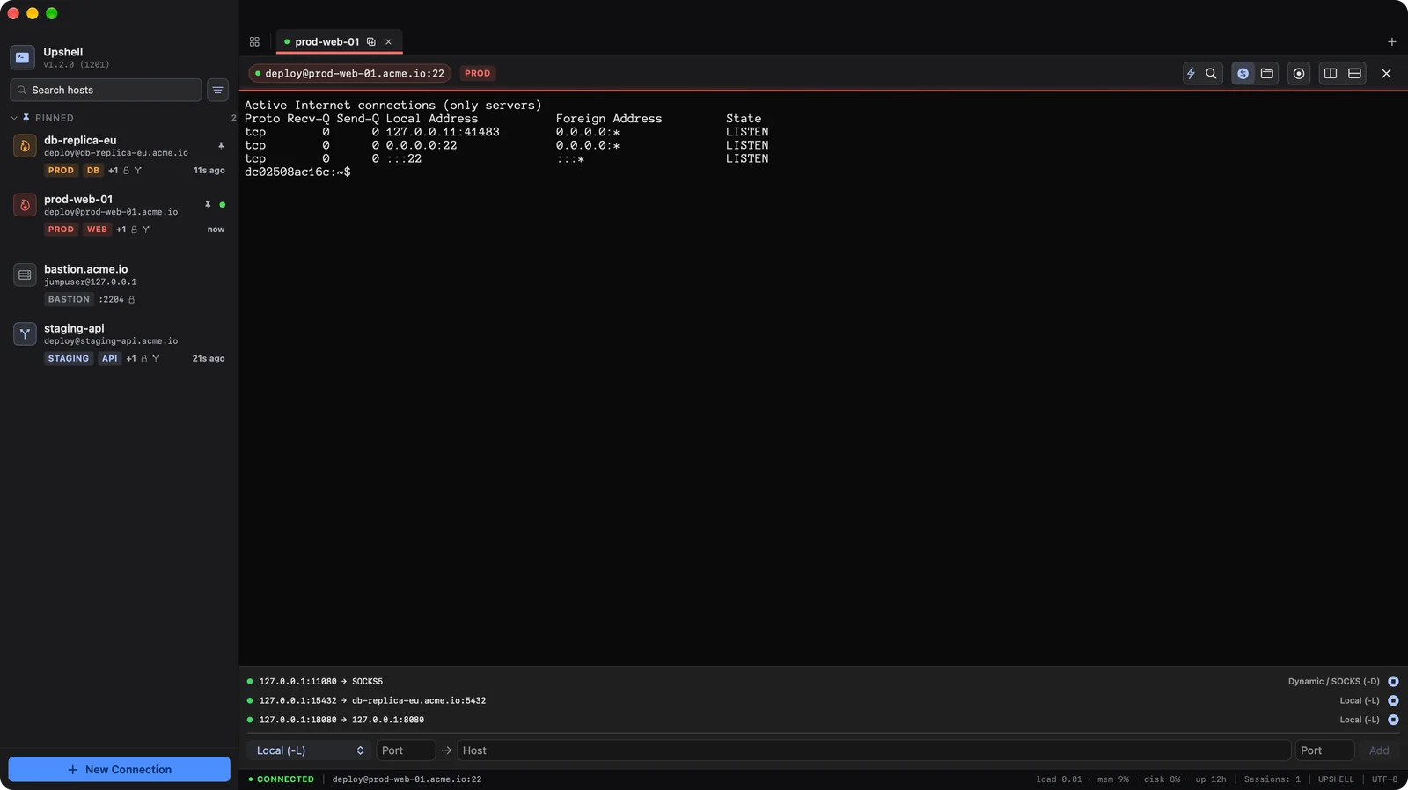Open terminal search magnifier icon
The width and height of the screenshot is (1408, 790).
click(1211, 74)
